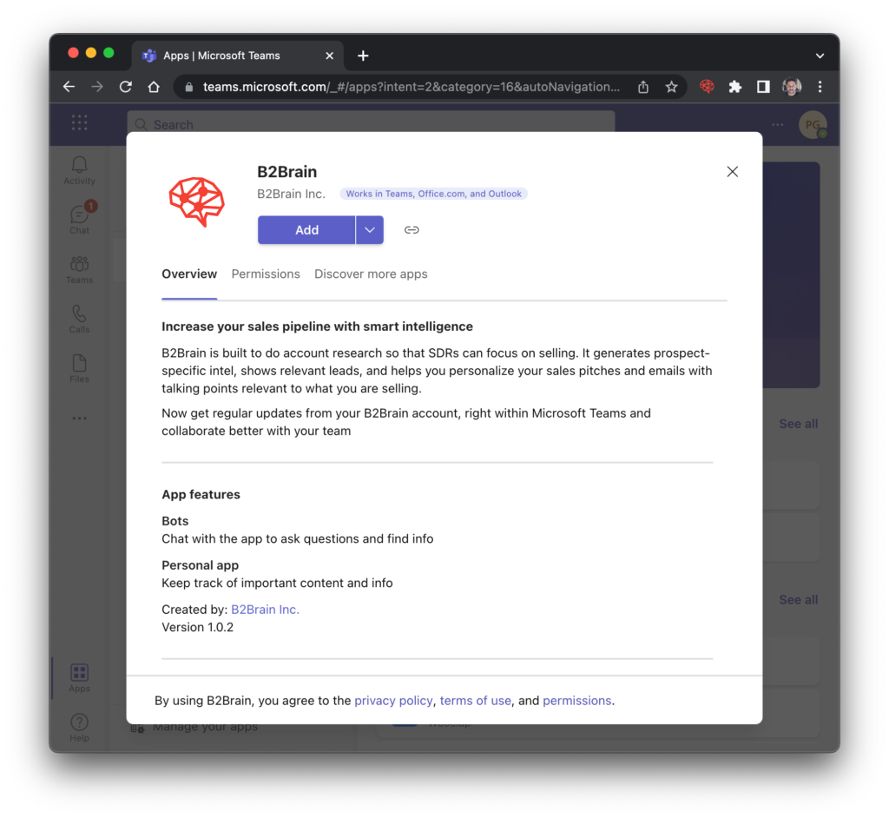Screen dimensions: 889x818
Task: Open the sidebar ellipsis overflow menu
Action: tap(79, 418)
